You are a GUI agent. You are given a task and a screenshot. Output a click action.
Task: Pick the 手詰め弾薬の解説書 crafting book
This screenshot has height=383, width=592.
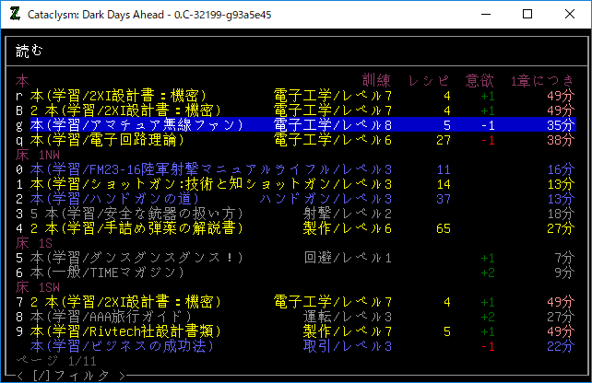click(x=131, y=228)
